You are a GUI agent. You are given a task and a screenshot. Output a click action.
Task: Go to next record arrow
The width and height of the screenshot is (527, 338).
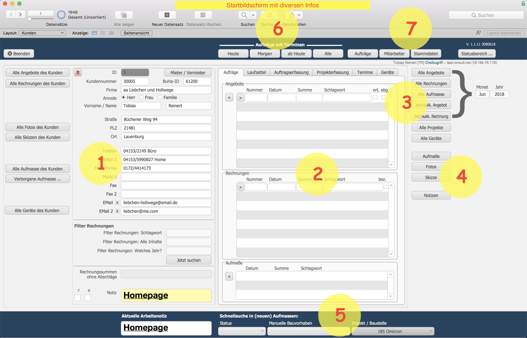(x=20, y=14)
